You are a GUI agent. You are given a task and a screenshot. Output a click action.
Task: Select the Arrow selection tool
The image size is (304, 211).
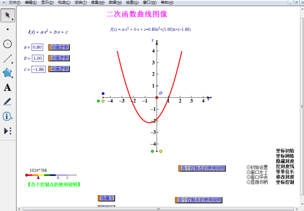click(8, 15)
